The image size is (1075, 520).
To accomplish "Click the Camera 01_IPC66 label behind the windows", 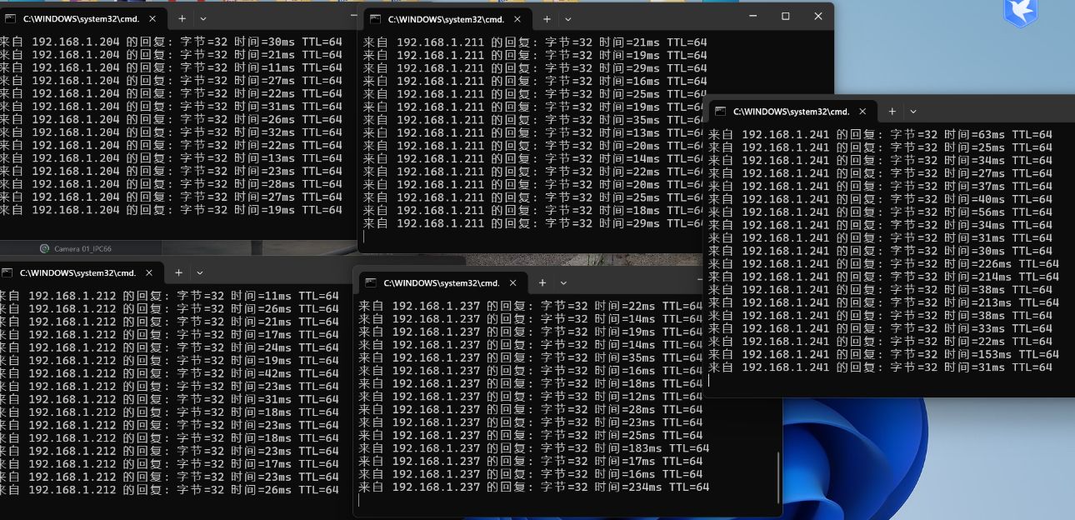I will [x=82, y=248].
